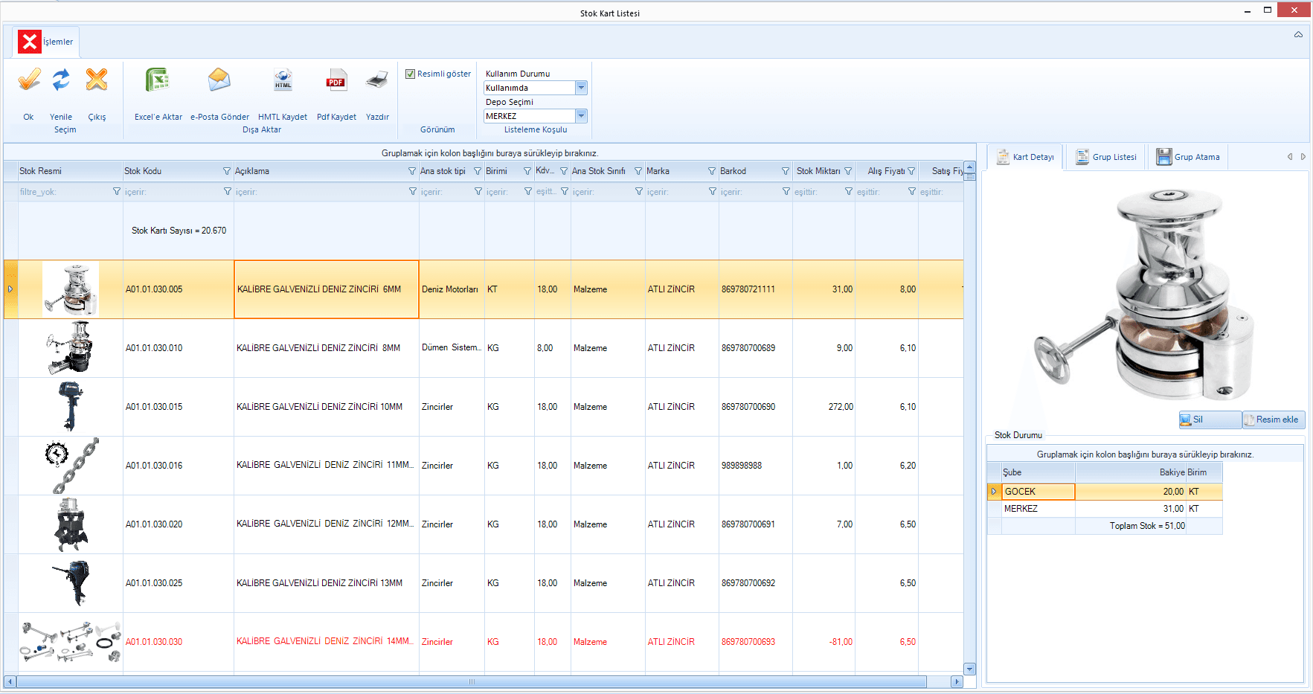The height and width of the screenshot is (694, 1313).
Task: Save the list with Pdf Kaydet icon
Action: tap(336, 80)
